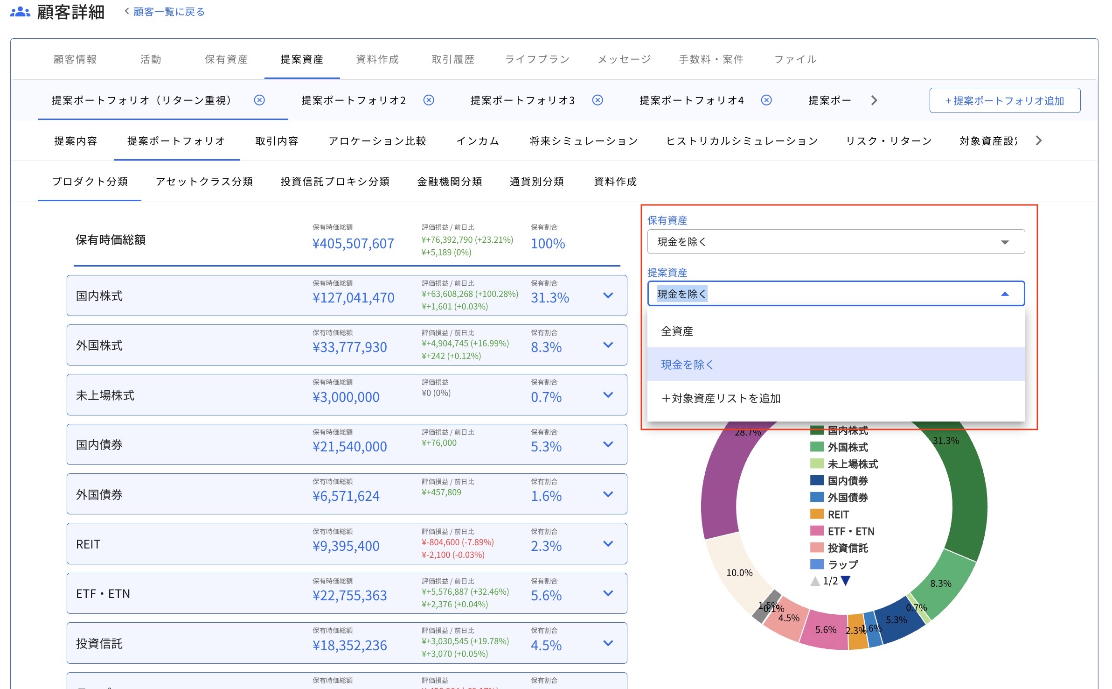Close the 提案ポートフォリオ4 tab
The width and height of the screenshot is (1112, 689).
tap(766, 100)
